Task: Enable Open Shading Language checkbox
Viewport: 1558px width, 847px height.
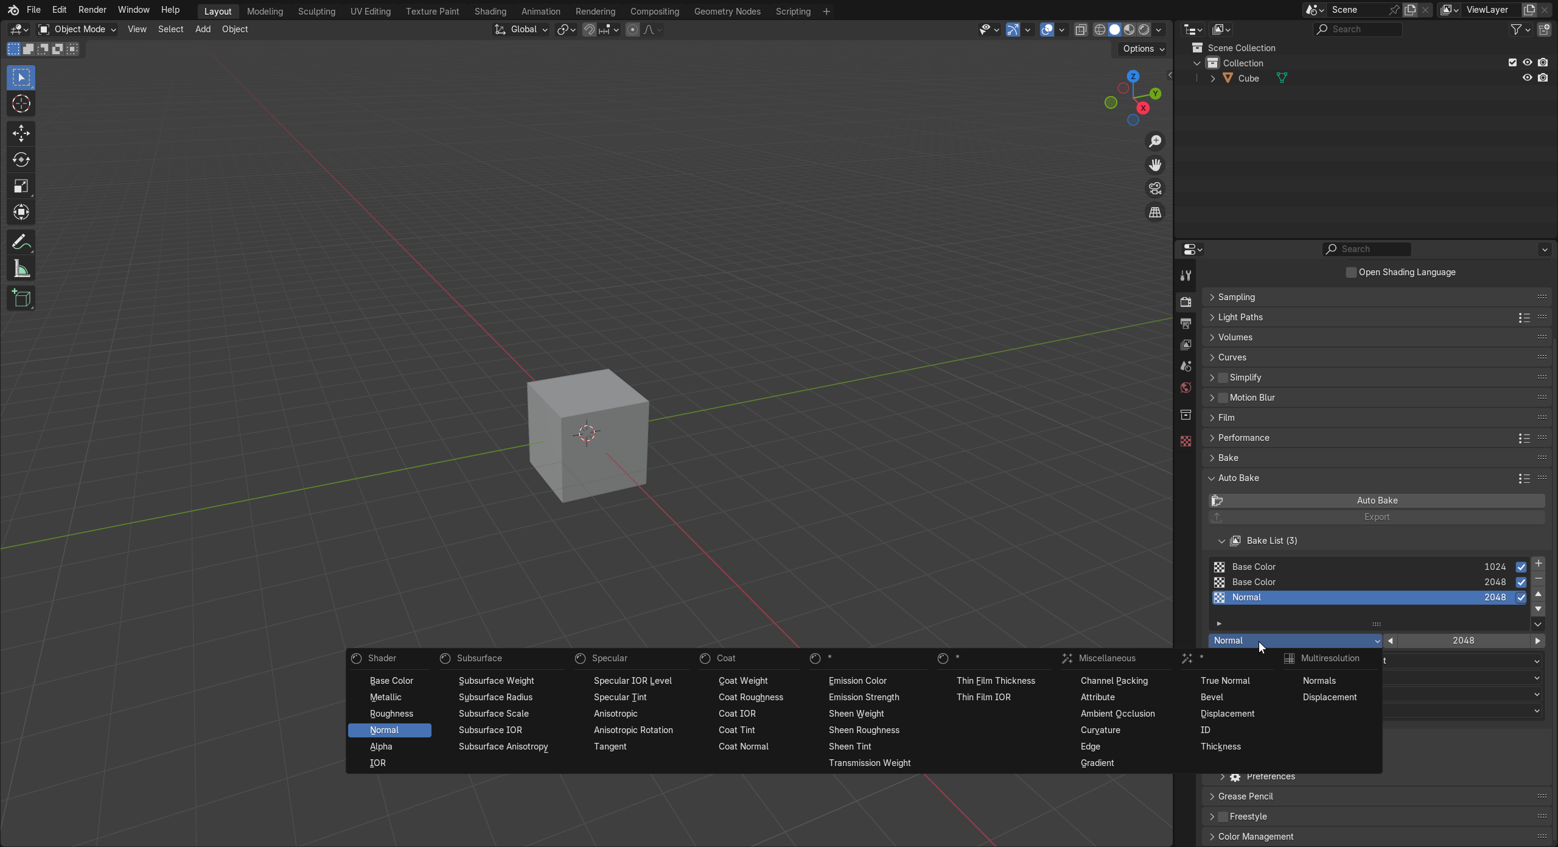Action: click(x=1351, y=272)
